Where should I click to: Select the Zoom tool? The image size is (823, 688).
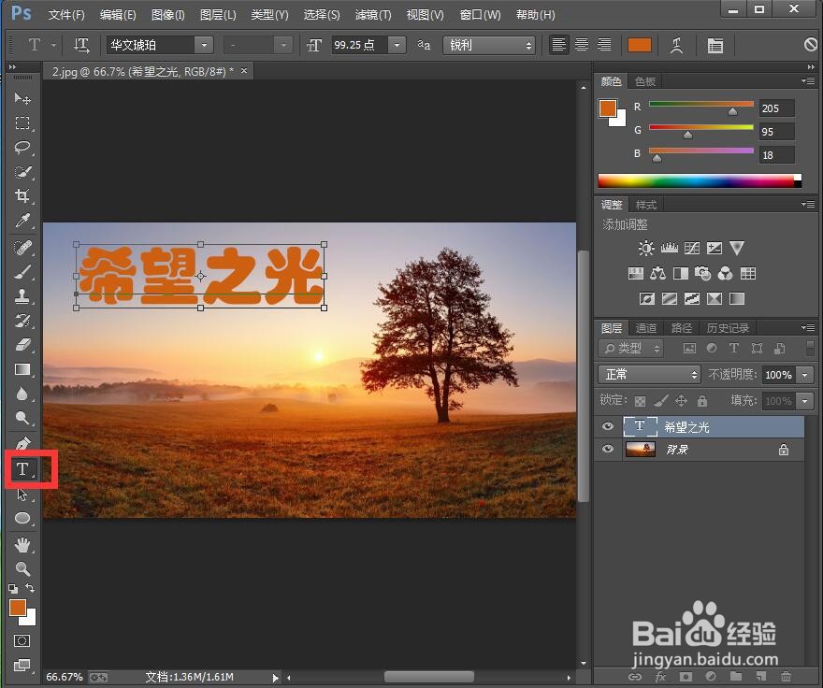pyautogui.click(x=22, y=568)
